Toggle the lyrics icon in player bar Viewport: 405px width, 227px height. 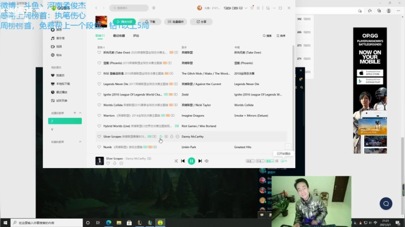pyautogui.click(x=277, y=161)
